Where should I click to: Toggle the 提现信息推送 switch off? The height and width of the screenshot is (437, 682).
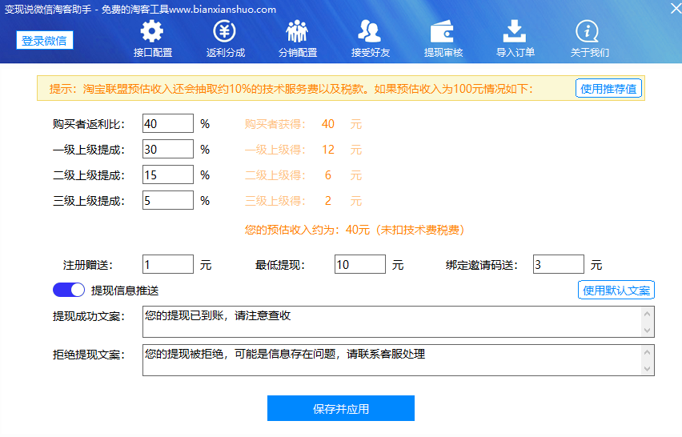point(69,290)
